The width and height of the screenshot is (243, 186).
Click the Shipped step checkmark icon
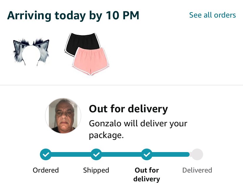pos(96,154)
